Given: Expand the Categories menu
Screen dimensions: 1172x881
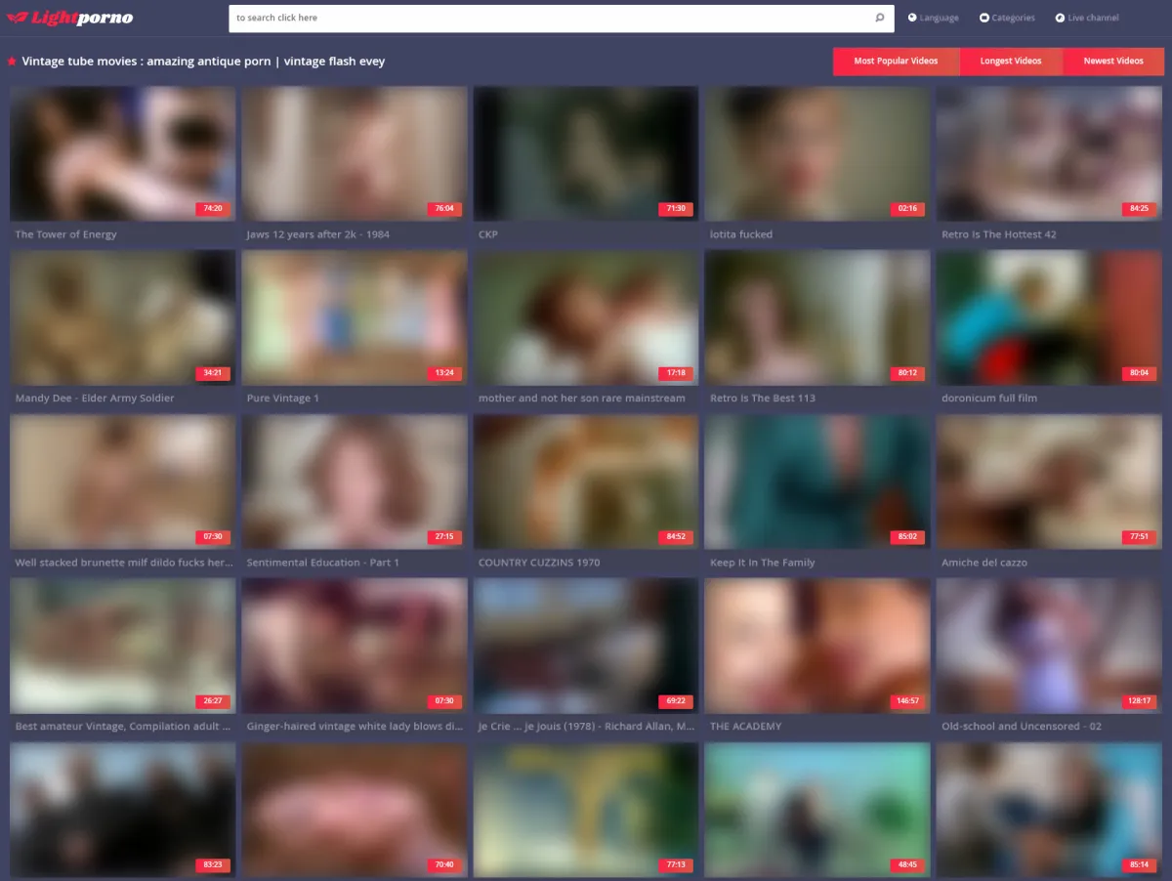Looking at the screenshot, I should 1013,18.
